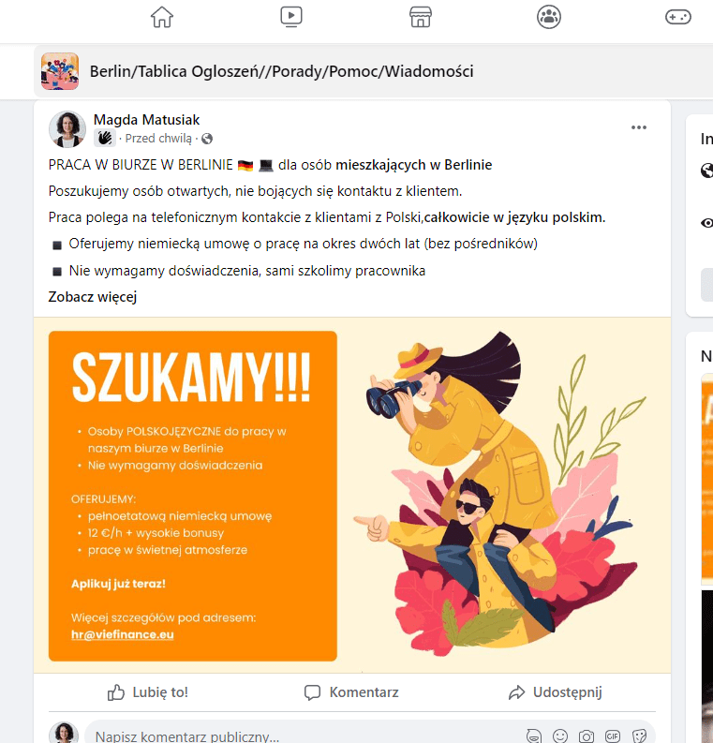The image size is (713, 743).
Task: Click the group cover thumbnail icon
Action: click(60, 71)
